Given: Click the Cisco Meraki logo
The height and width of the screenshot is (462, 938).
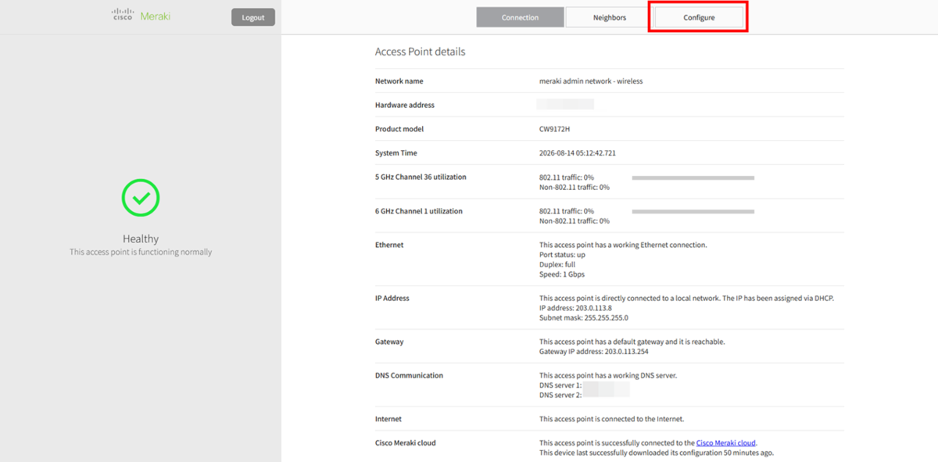Looking at the screenshot, I should pos(141,16).
